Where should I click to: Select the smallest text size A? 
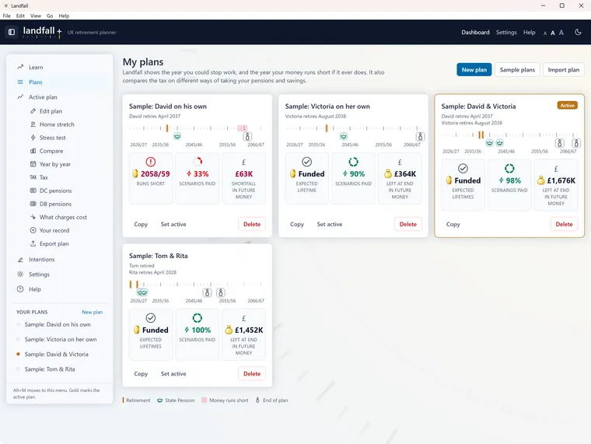point(545,33)
